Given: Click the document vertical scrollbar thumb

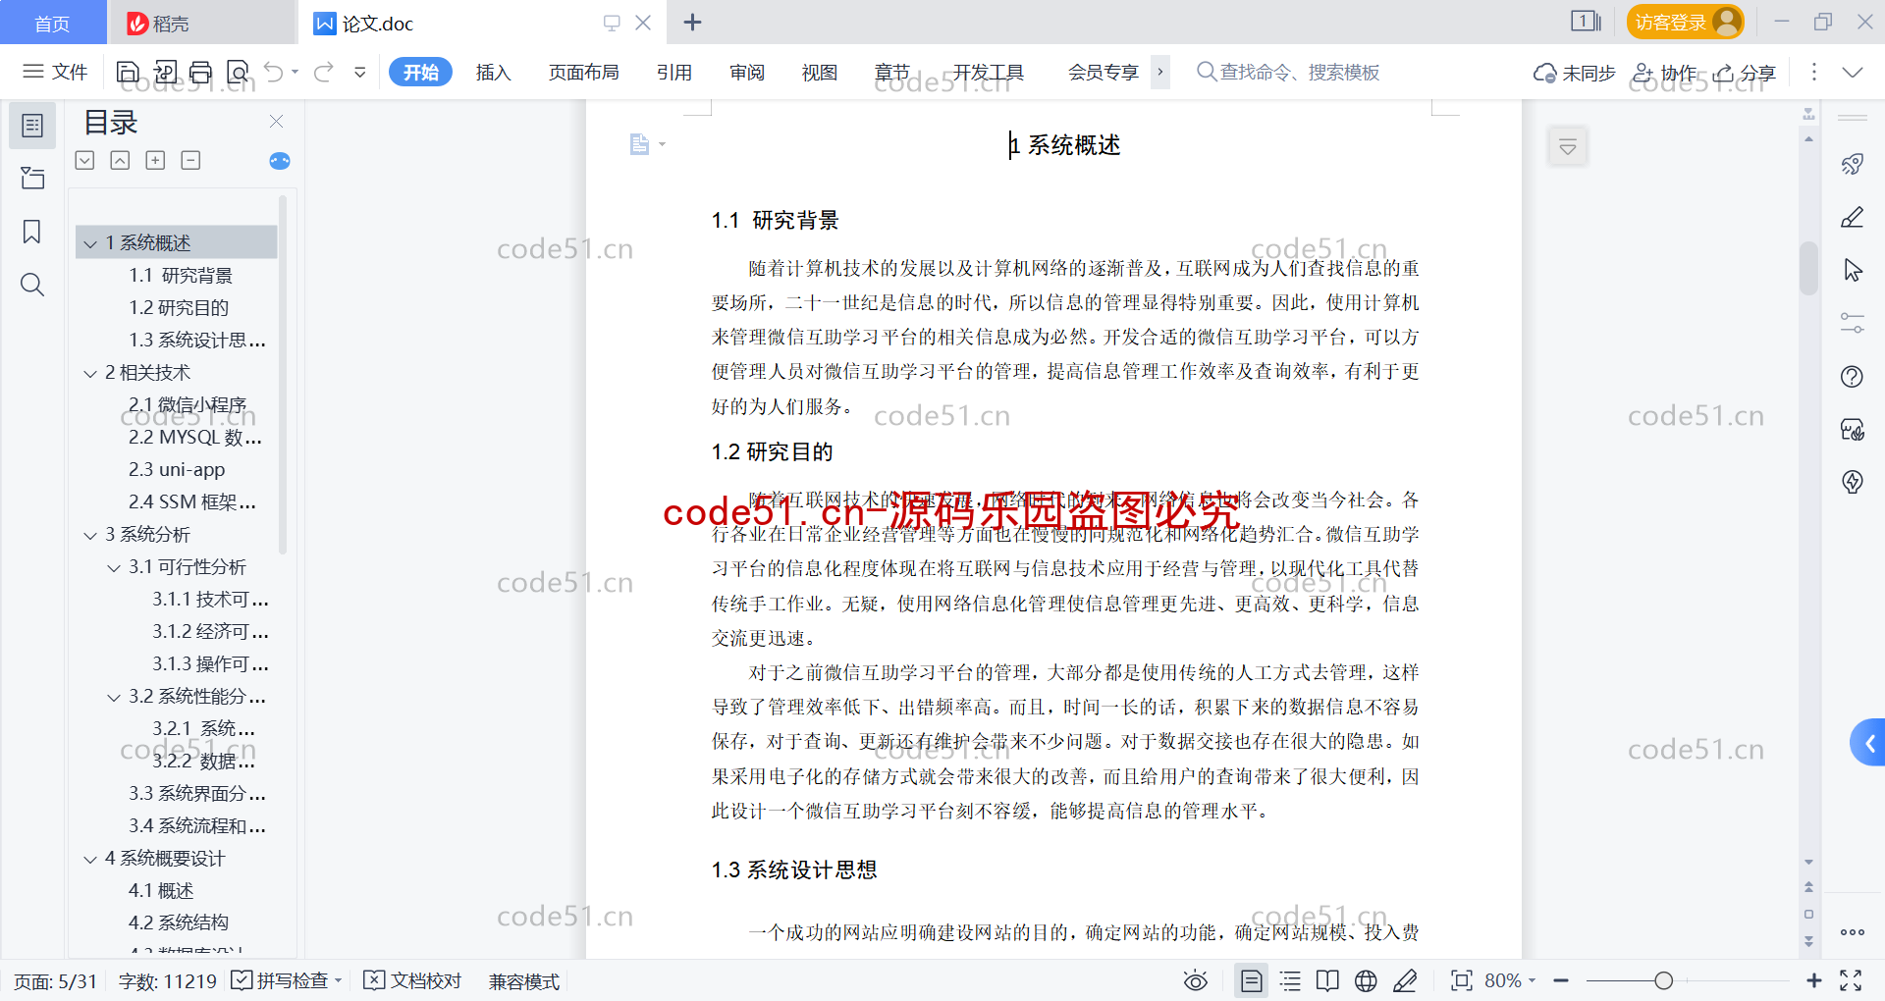Looking at the screenshot, I should click(1808, 267).
